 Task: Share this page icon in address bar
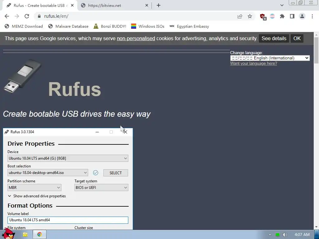pyautogui.click(x=240, y=16)
